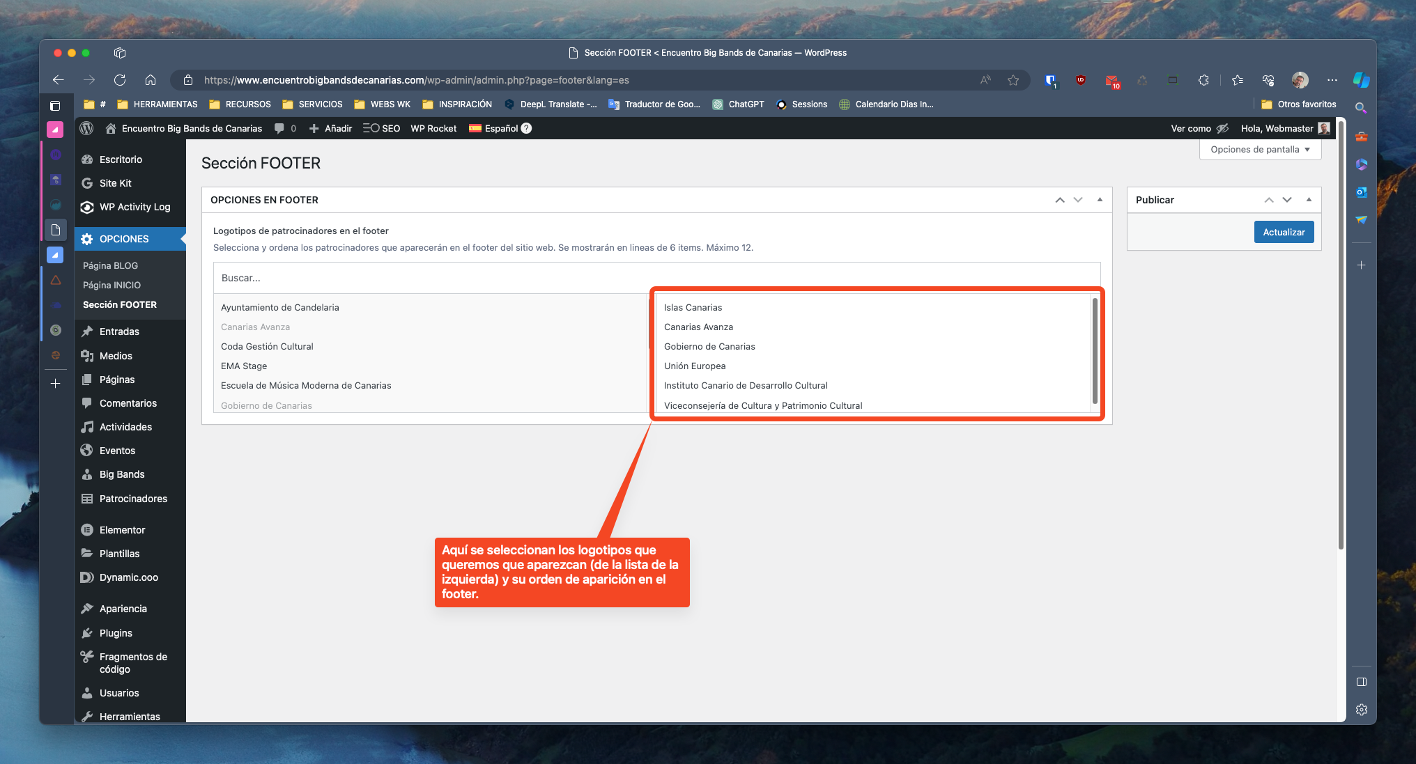Viewport: 1416px width, 764px height.
Task: Click Instituto Canario de Desarrollo Cultural
Action: coord(746,385)
